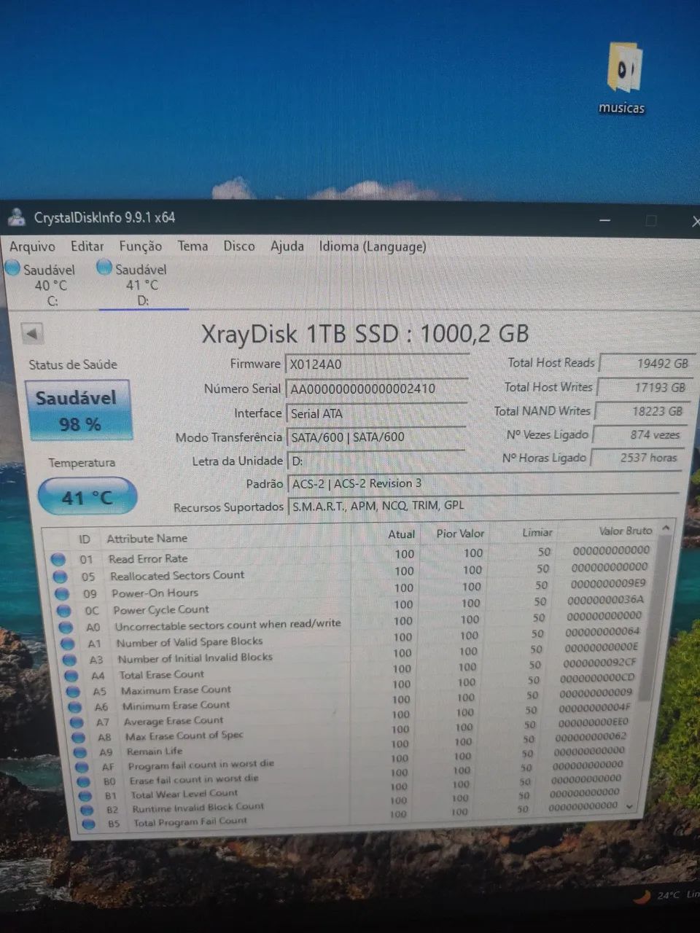The image size is (700, 933).
Task: Click the Firmware field X0124A0
Action: 376,364
